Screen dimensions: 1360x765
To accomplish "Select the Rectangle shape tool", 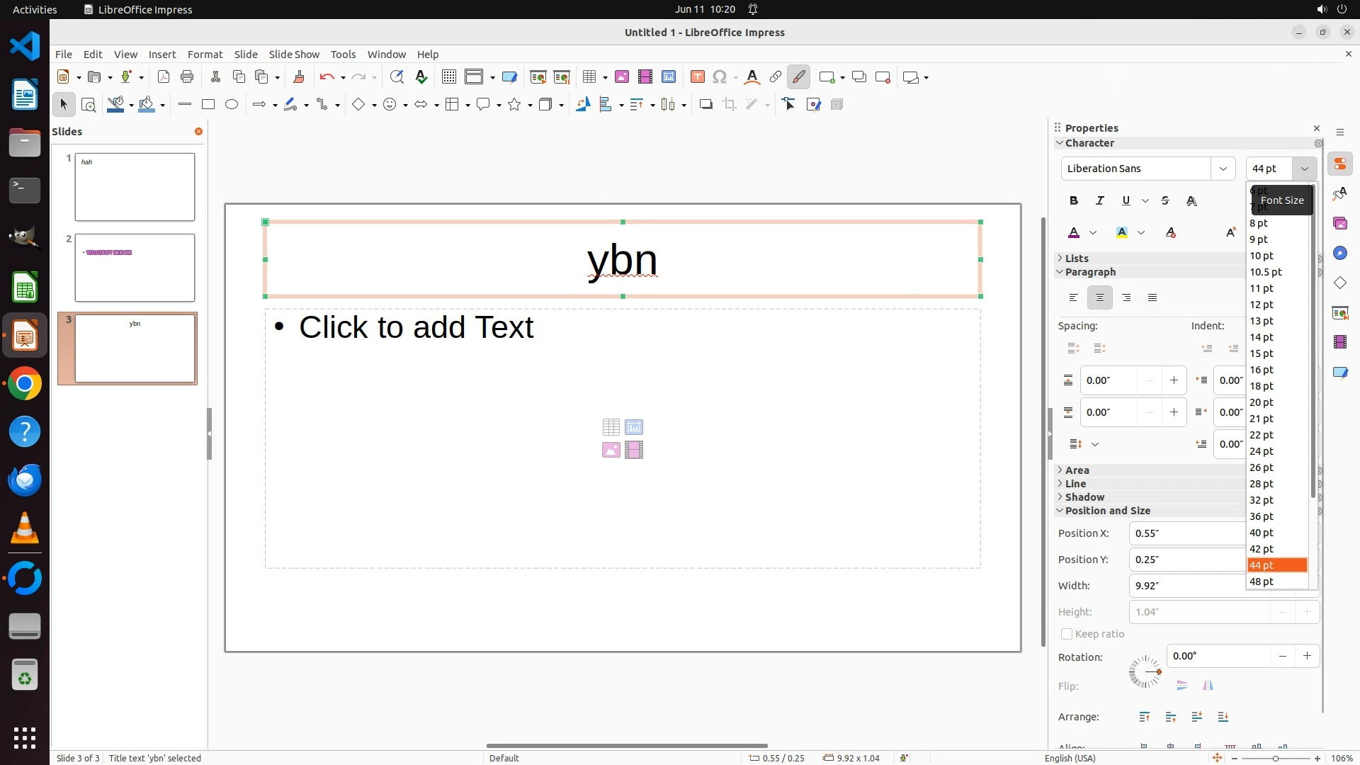I will coord(208,105).
